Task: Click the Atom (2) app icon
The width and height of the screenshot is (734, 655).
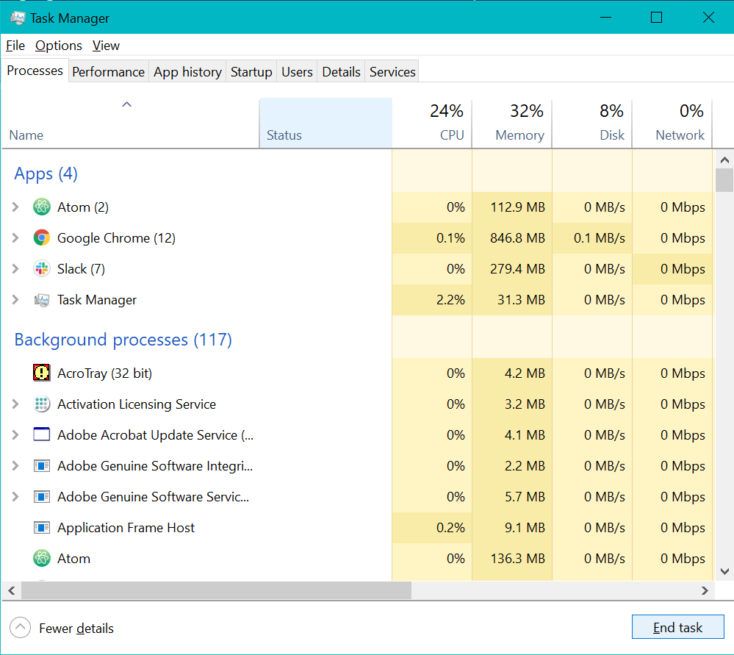Action: pos(42,207)
